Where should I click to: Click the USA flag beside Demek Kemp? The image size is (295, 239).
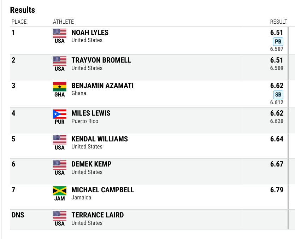click(59, 165)
